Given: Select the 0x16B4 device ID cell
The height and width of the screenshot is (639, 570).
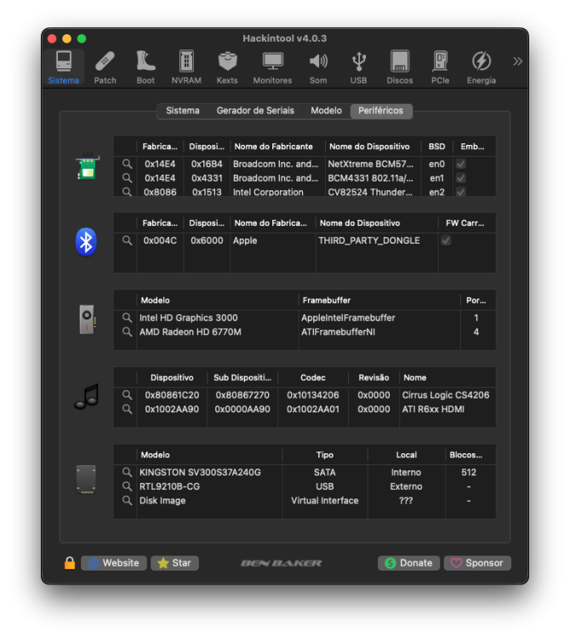Looking at the screenshot, I should coord(207,164).
